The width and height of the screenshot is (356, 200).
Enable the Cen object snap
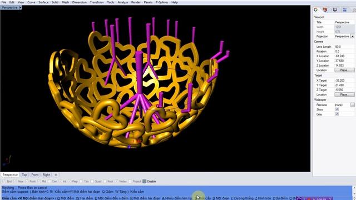(x=50, y=182)
